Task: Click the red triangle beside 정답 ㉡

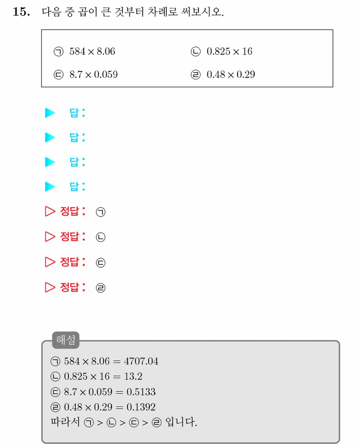Action: click(x=50, y=236)
